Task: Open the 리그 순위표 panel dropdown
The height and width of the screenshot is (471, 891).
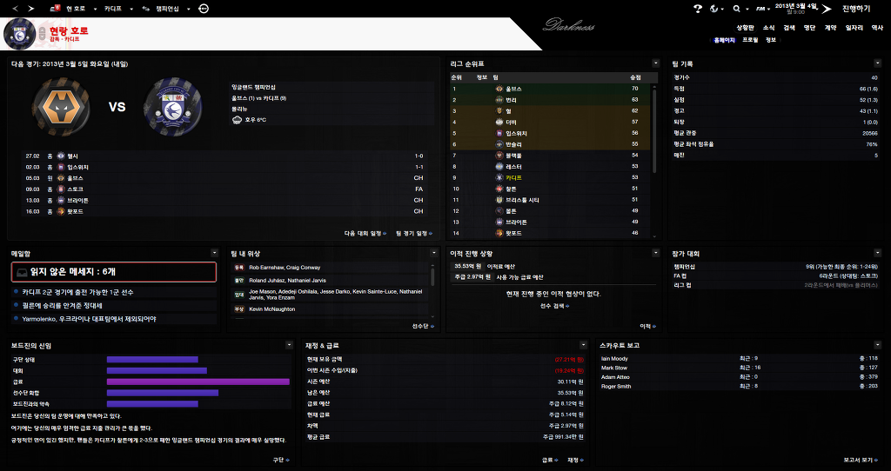Action: [x=656, y=63]
